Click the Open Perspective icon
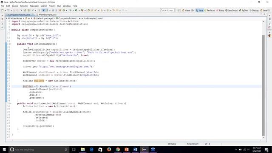The width and height of the screenshot is (272, 153). coord(178,10)
